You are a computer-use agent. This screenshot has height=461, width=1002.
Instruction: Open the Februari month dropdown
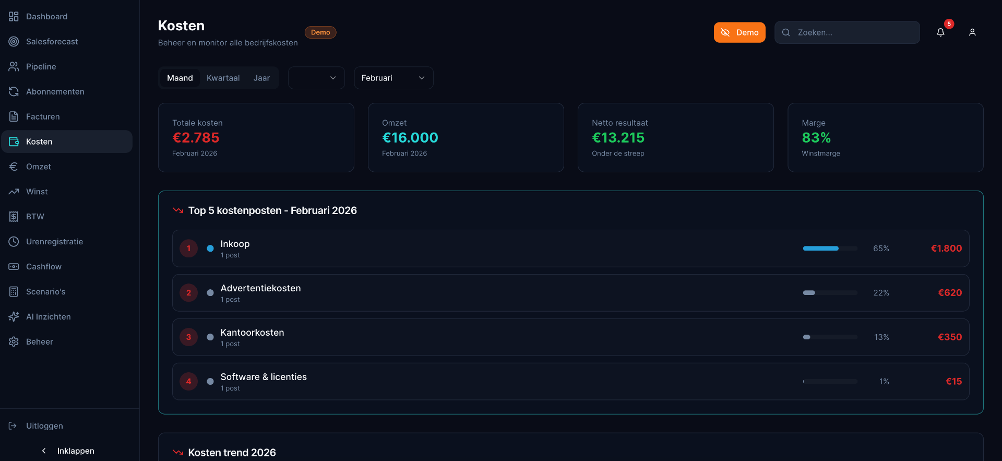pos(393,78)
